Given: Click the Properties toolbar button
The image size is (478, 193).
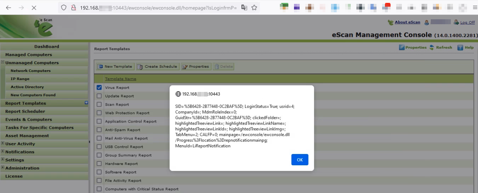Looking at the screenshot, I should [x=196, y=66].
